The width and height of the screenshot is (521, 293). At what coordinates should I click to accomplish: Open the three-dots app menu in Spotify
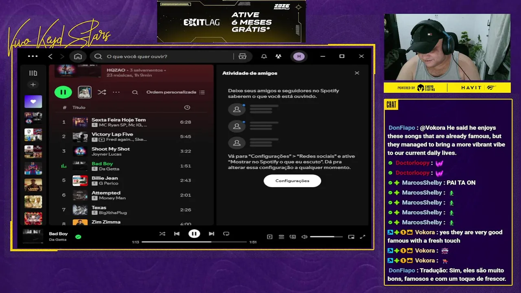pos(33,56)
